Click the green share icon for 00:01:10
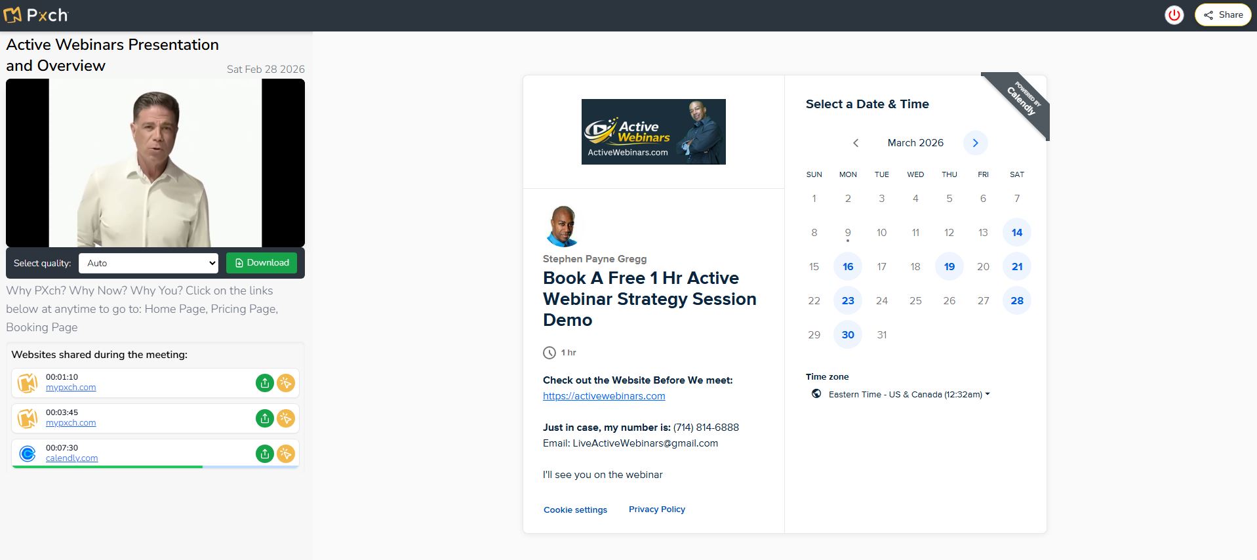Image resolution: width=1257 pixels, height=560 pixels. click(265, 383)
